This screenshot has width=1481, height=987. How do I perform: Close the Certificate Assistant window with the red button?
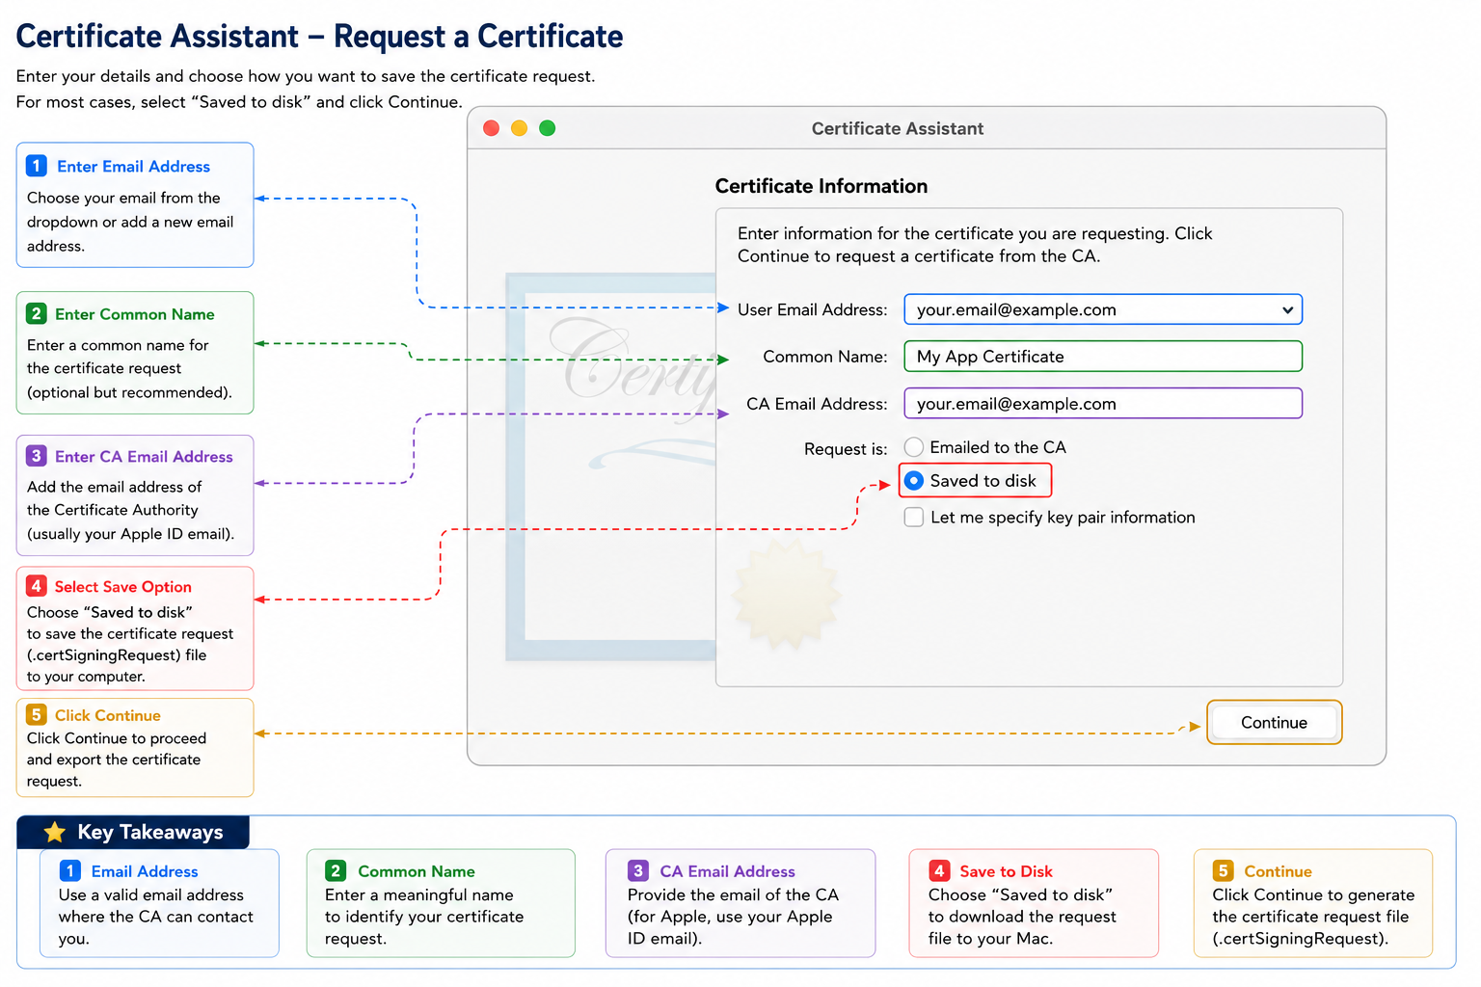point(492,128)
